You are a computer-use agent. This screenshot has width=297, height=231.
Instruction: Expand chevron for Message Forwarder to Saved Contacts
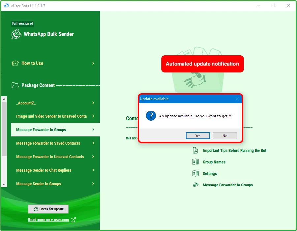pyautogui.click(x=93, y=143)
